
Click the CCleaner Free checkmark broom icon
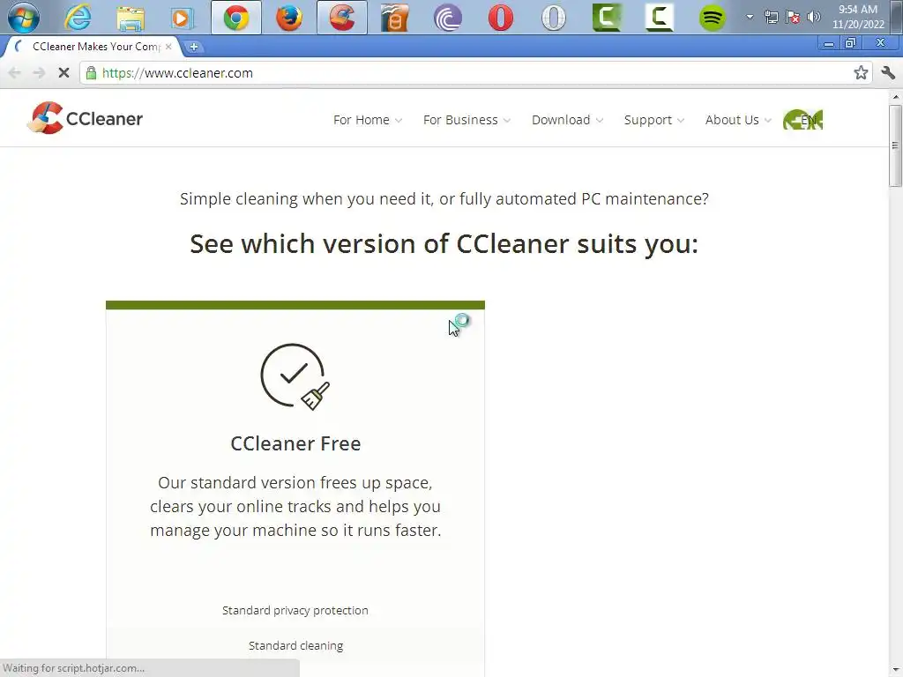pyautogui.click(x=295, y=377)
